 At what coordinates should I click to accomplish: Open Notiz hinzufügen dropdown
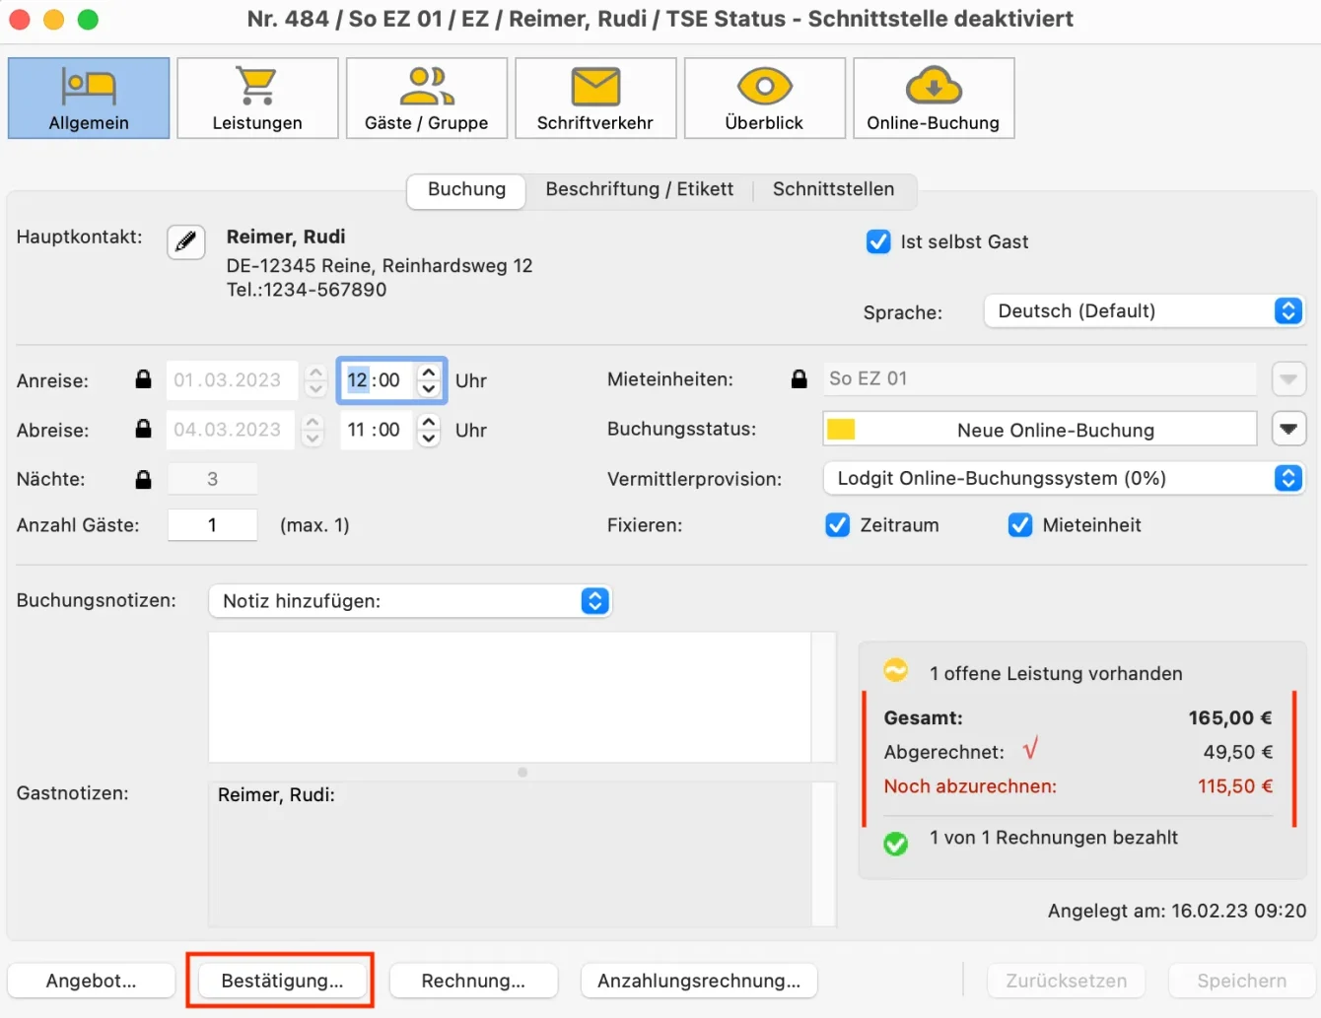tap(410, 601)
